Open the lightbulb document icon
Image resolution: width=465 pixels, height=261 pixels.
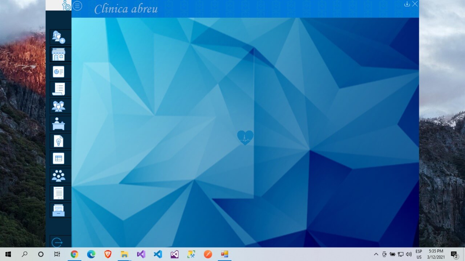(x=58, y=141)
